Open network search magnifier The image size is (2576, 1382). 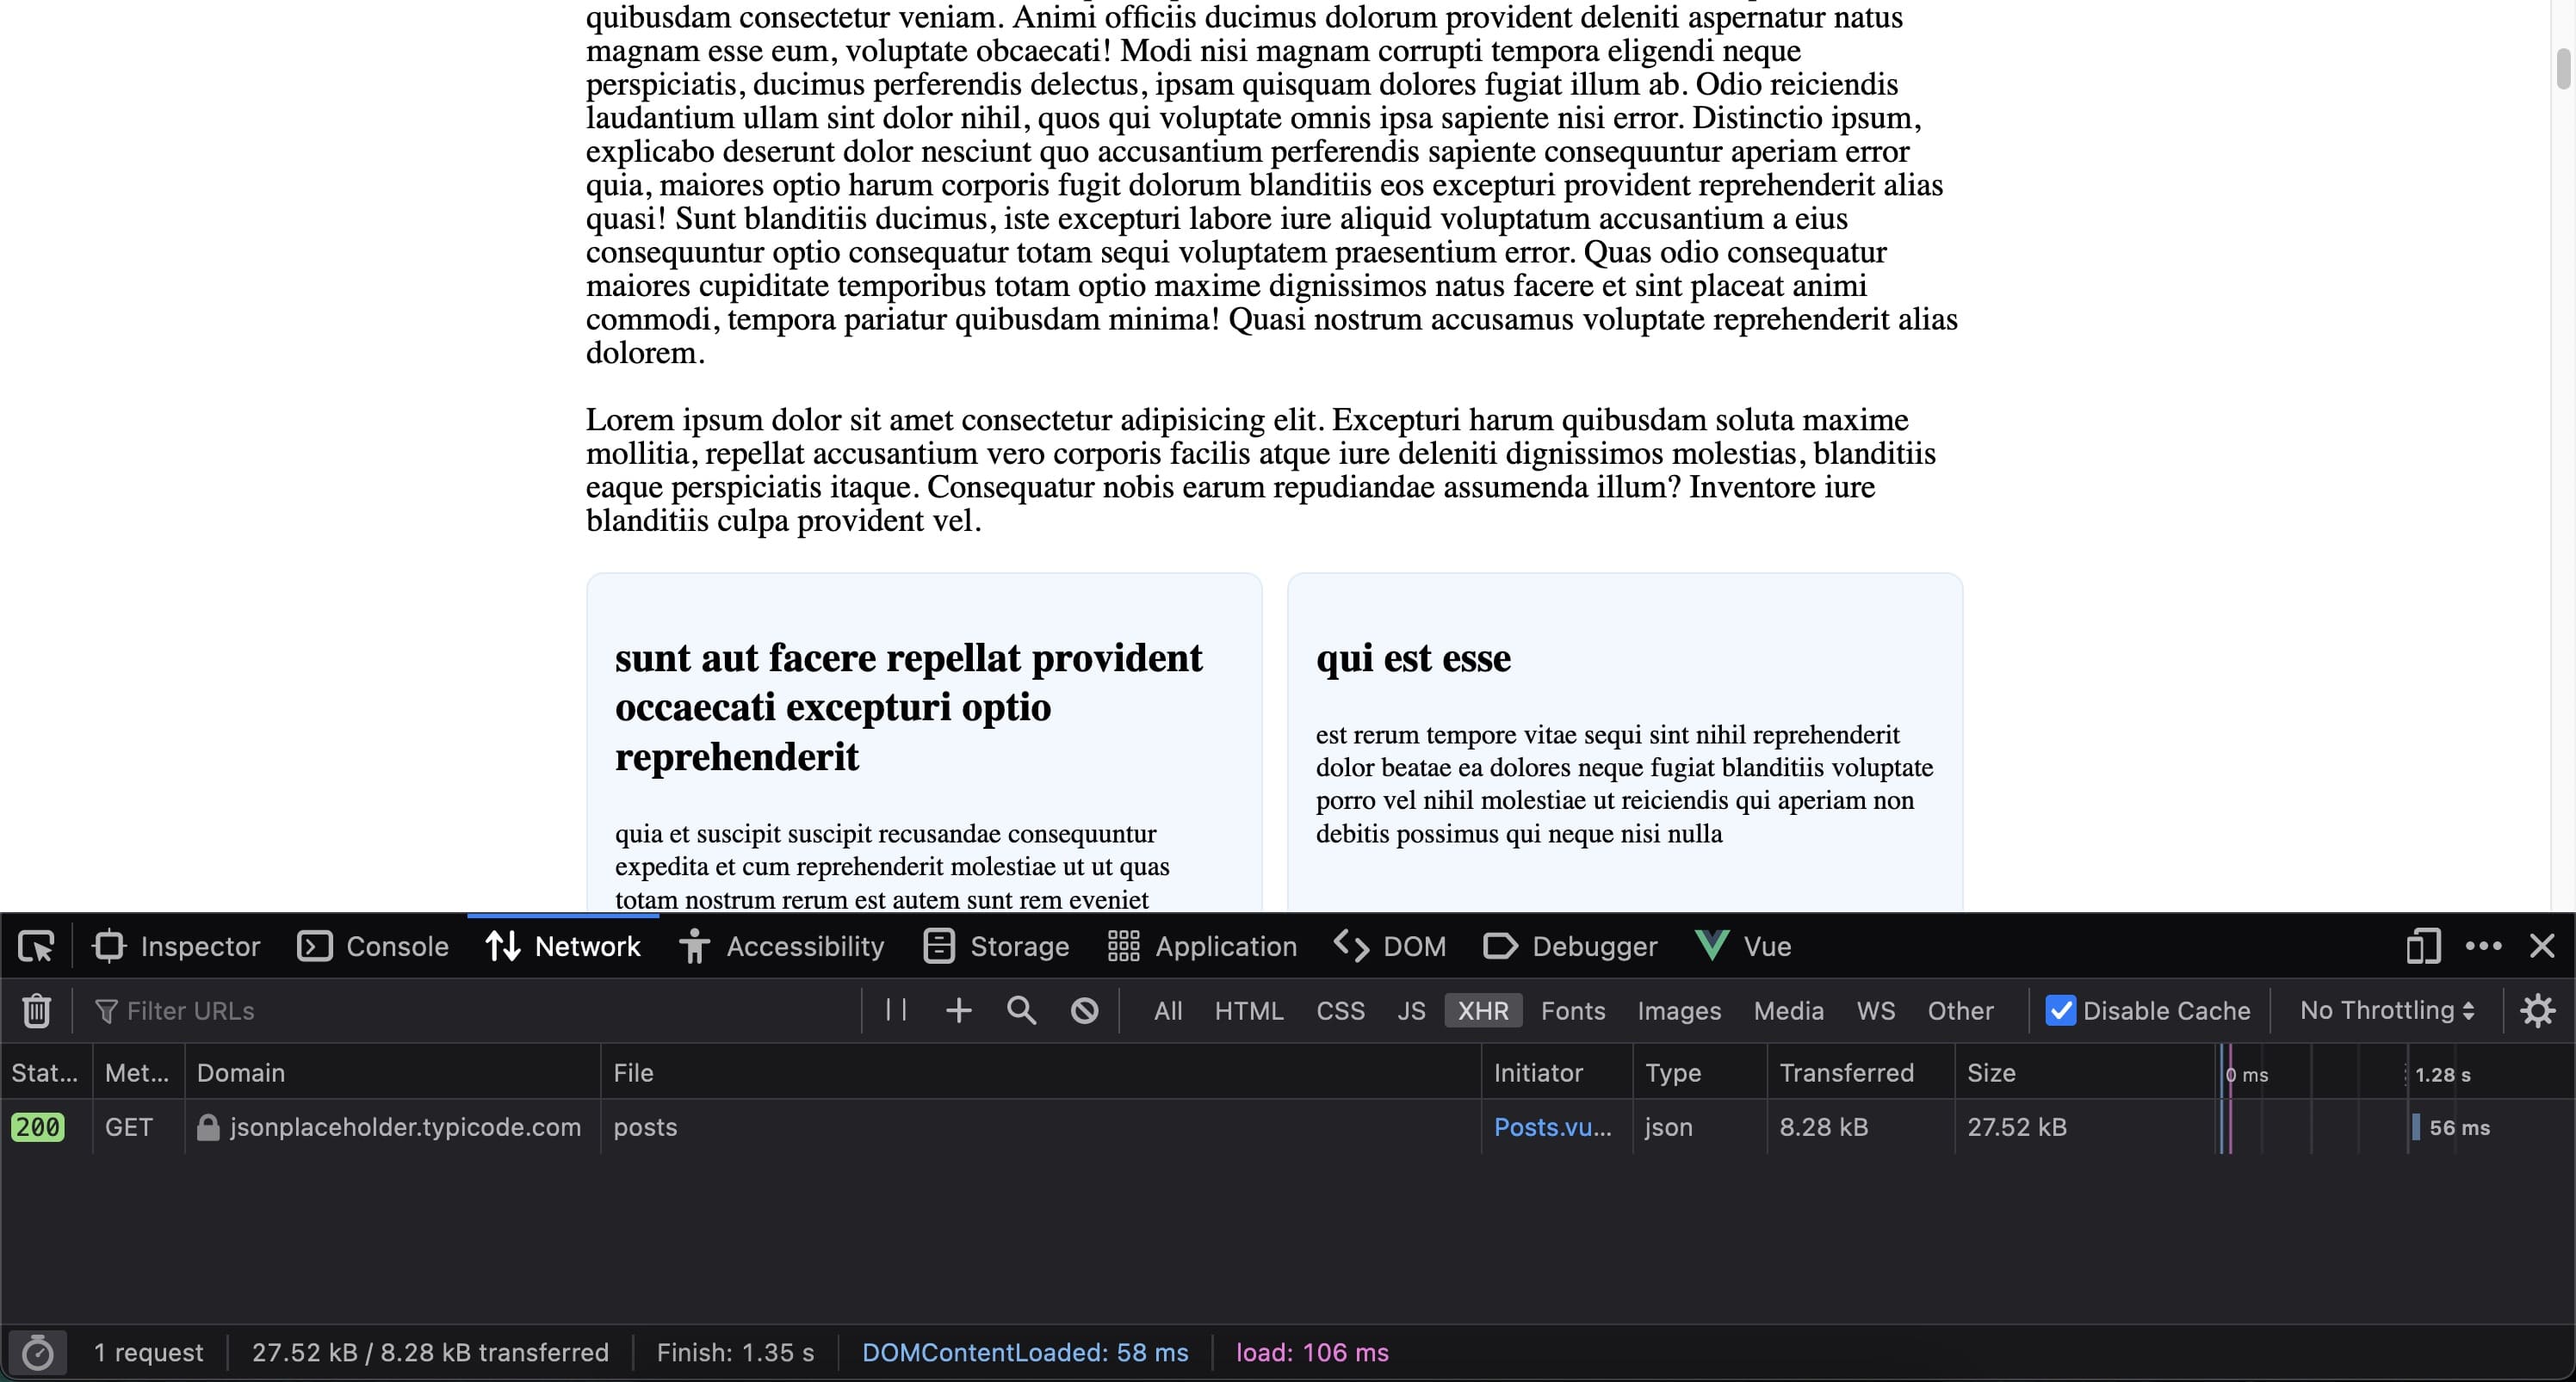1021,1010
